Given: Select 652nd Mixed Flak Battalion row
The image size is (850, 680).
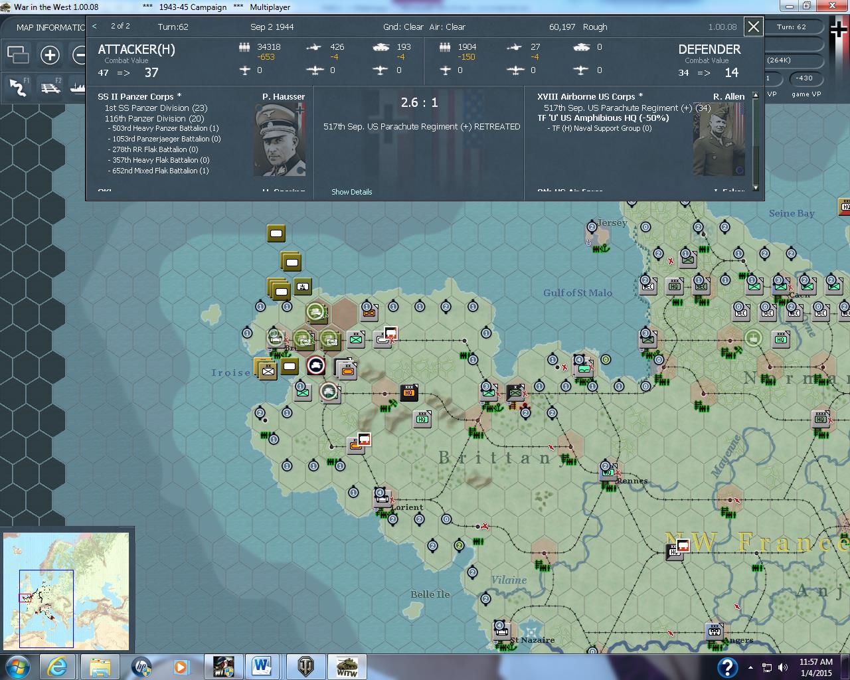Looking at the screenshot, I should (x=159, y=171).
